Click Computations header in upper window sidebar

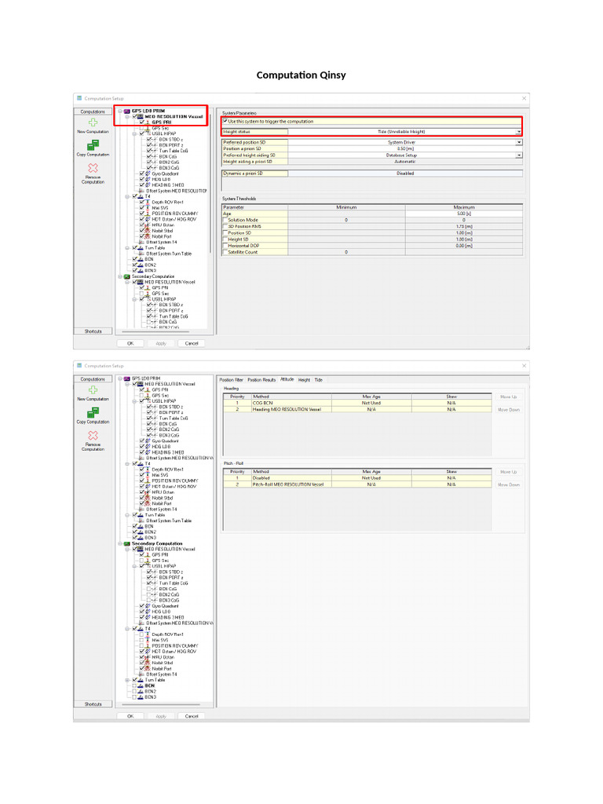tap(93, 111)
